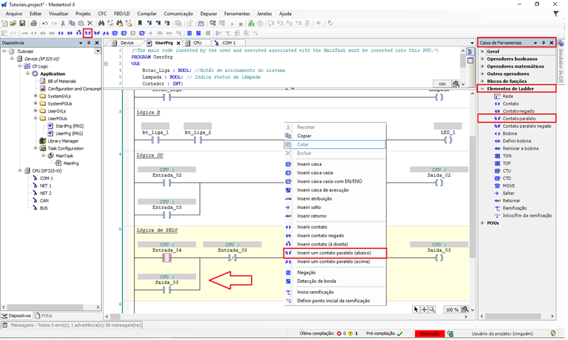The image size is (568, 340).
Task: Select Contato paralelo in the toolbox
Action: (519, 119)
